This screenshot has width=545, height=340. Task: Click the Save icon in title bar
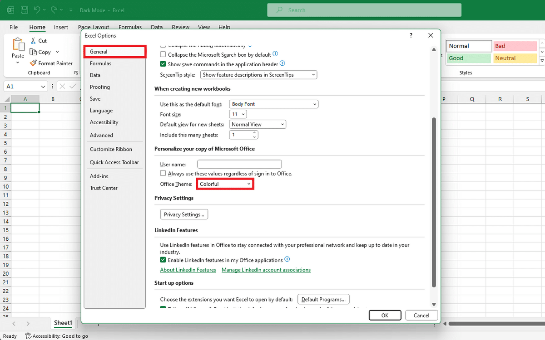pos(25,10)
